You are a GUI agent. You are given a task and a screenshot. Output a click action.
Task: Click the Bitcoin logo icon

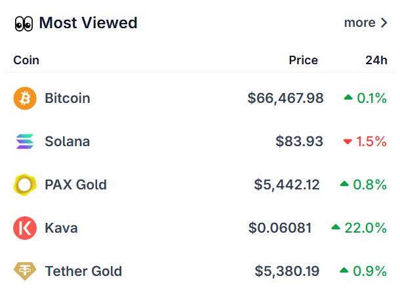coord(25,98)
